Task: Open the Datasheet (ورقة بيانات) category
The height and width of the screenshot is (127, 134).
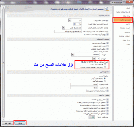Action: [x=126, y=16]
